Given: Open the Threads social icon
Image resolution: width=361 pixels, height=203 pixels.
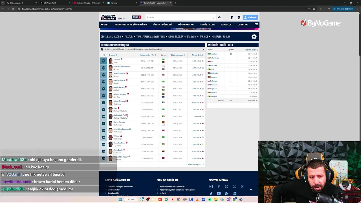Looking at the screenshot, I should pyautogui.click(x=242, y=186).
